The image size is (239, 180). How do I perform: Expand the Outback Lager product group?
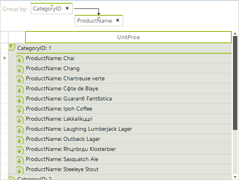coord(20,140)
